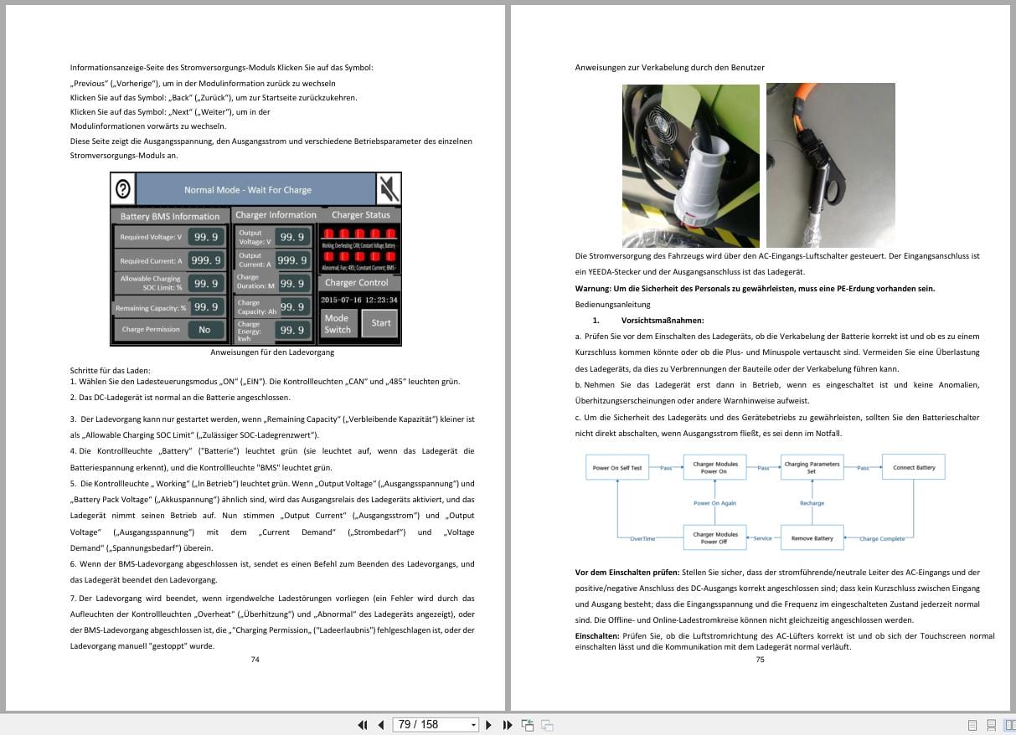The height and width of the screenshot is (735, 1016).
Task: Click the heading 'Anweisungen zur Verkabelung durch den Benutzer'
Action: [669, 68]
